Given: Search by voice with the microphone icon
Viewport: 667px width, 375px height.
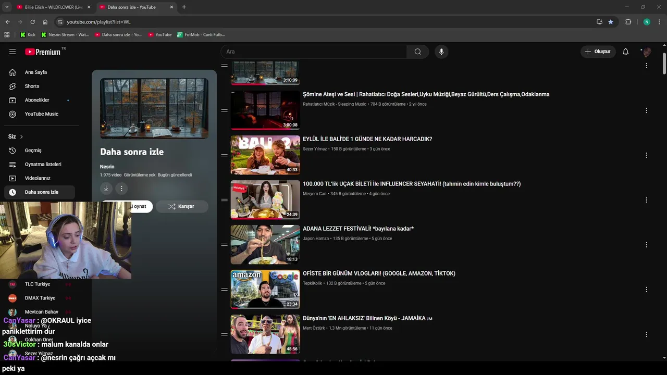Looking at the screenshot, I should (x=441, y=52).
